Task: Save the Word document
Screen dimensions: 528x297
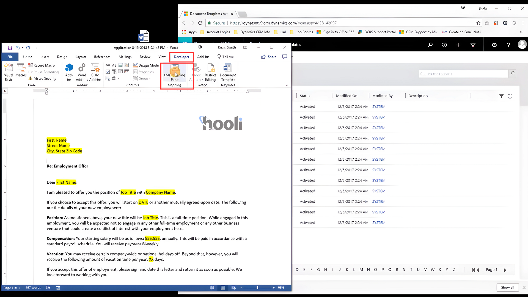Action: (10, 48)
